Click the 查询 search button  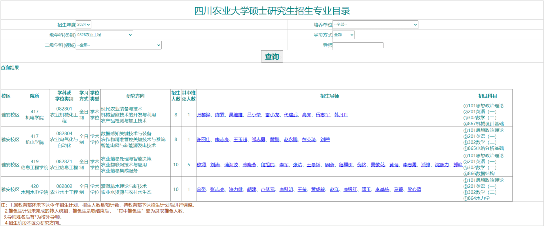click(x=272, y=57)
